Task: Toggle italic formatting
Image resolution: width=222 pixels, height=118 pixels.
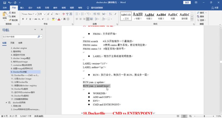Action: (26, 19)
